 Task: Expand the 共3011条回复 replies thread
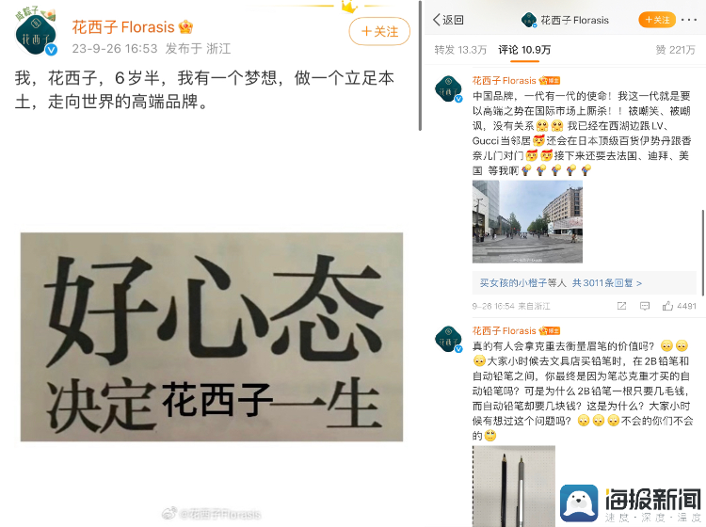coord(606,283)
